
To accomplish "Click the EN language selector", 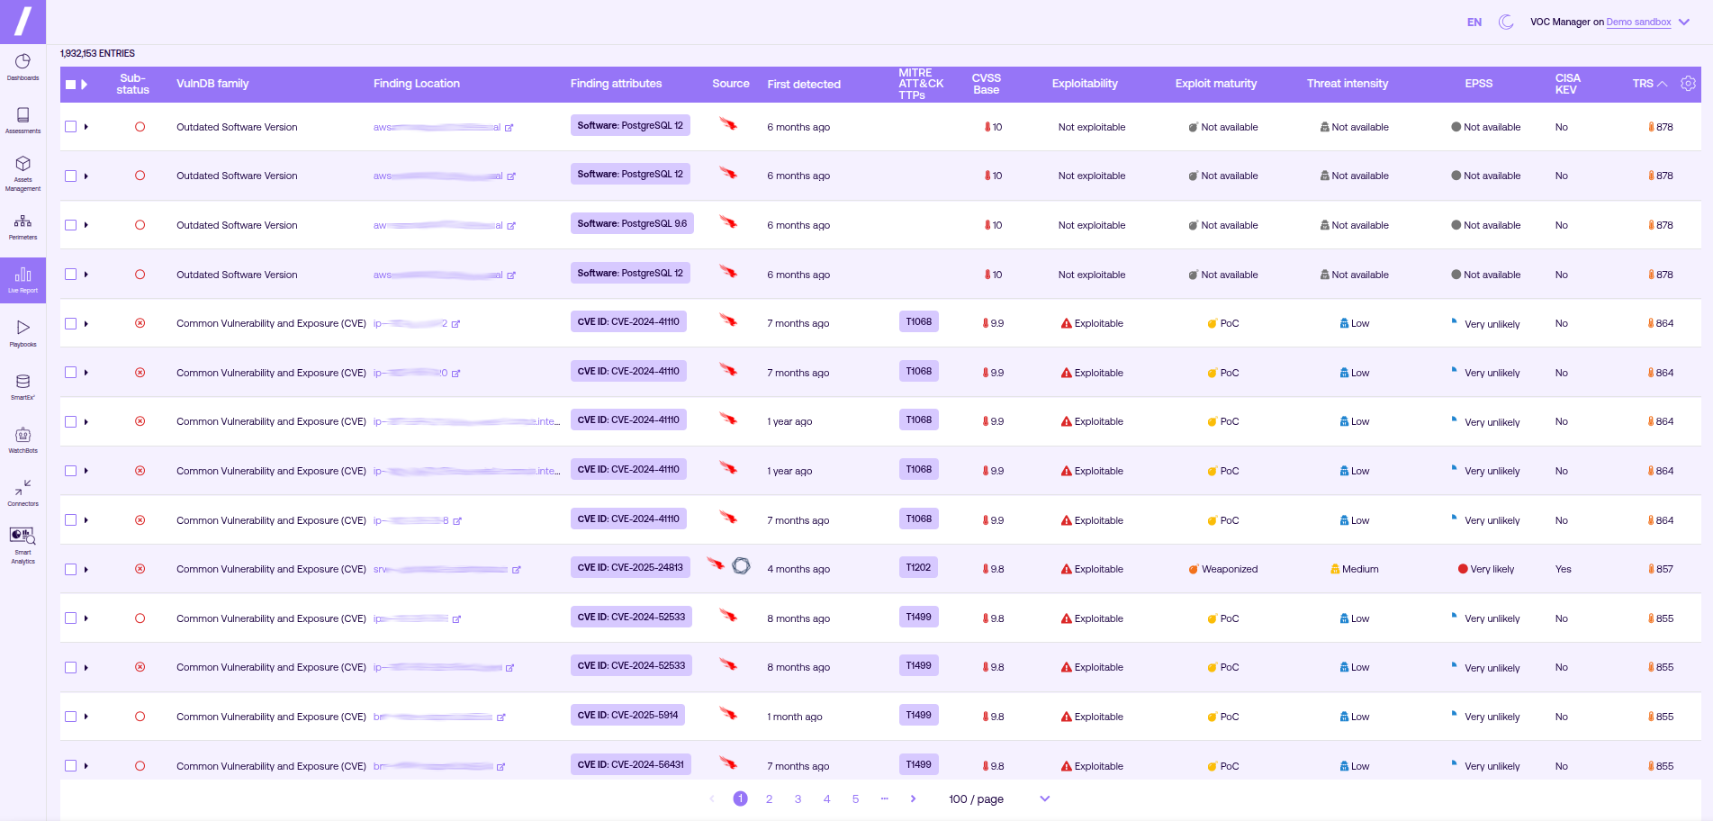I will coord(1474,23).
